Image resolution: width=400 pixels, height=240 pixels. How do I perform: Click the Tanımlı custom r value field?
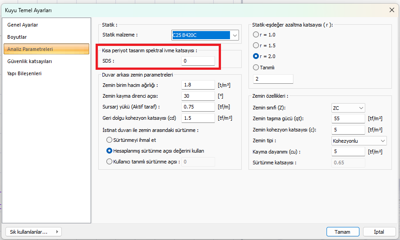(x=273, y=79)
